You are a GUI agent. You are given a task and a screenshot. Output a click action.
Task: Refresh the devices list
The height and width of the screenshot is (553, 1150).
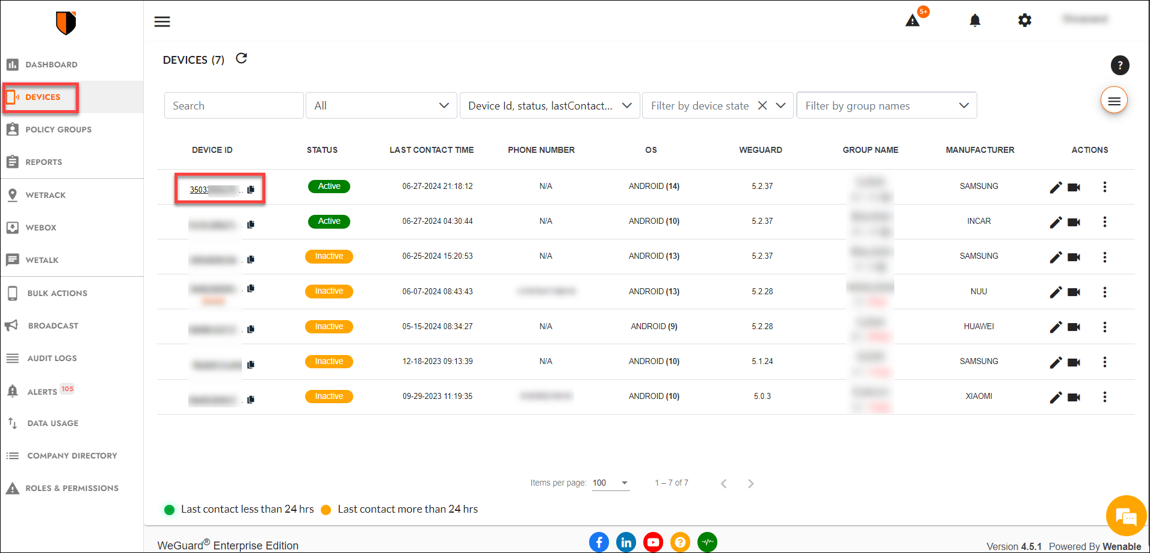241,58
